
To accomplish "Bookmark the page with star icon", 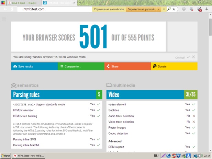I will point(174,9).
